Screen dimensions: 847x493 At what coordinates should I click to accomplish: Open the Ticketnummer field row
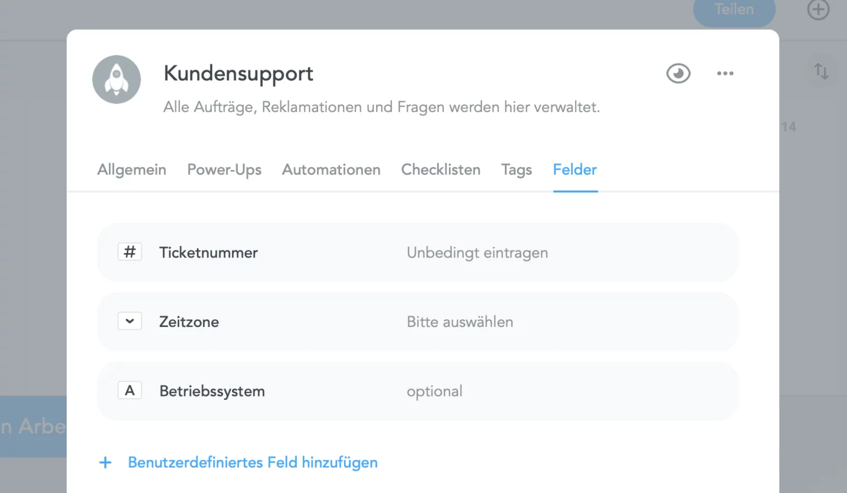417,253
